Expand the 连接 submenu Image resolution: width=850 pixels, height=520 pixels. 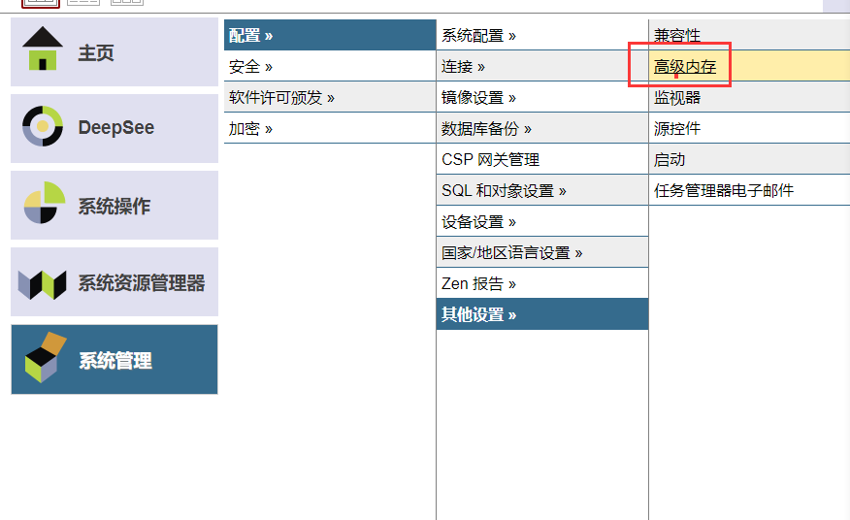pos(542,66)
